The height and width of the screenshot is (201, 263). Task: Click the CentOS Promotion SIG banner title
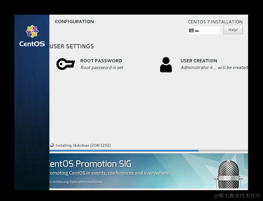pos(90,164)
